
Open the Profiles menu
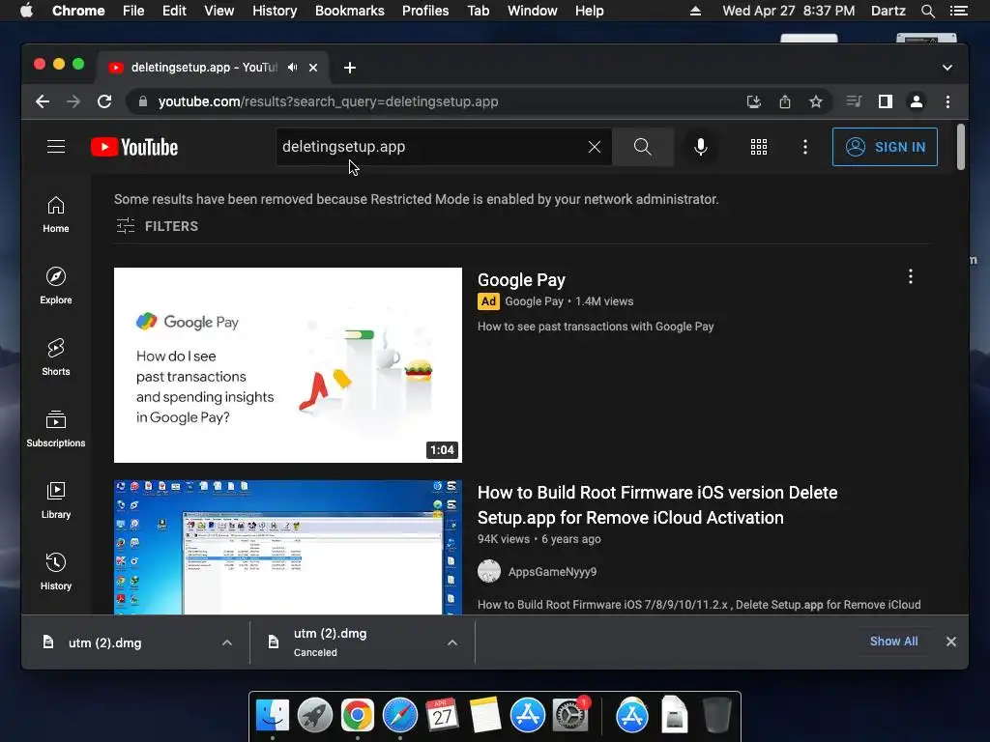point(425,11)
